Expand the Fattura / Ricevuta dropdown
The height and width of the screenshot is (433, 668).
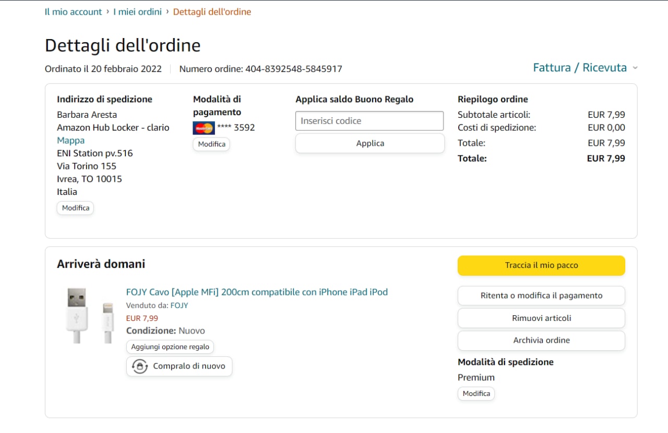pyautogui.click(x=585, y=68)
